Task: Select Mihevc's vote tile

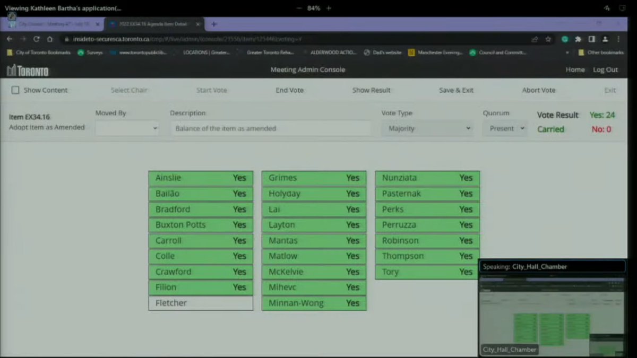Action: point(314,287)
